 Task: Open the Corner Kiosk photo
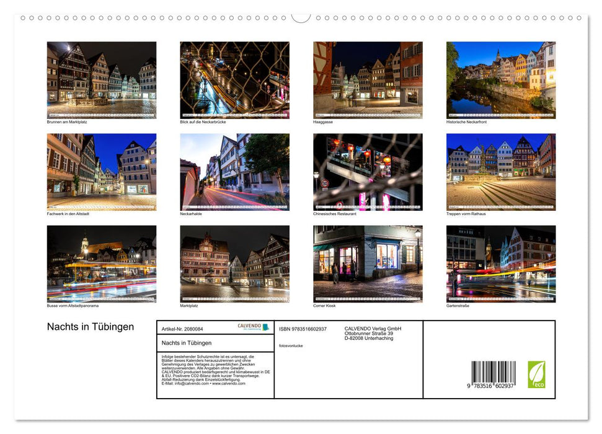tap(368, 263)
